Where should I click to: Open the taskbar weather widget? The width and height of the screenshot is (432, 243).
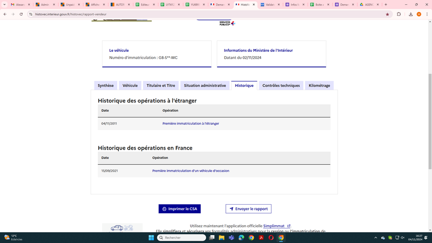tap(13, 238)
